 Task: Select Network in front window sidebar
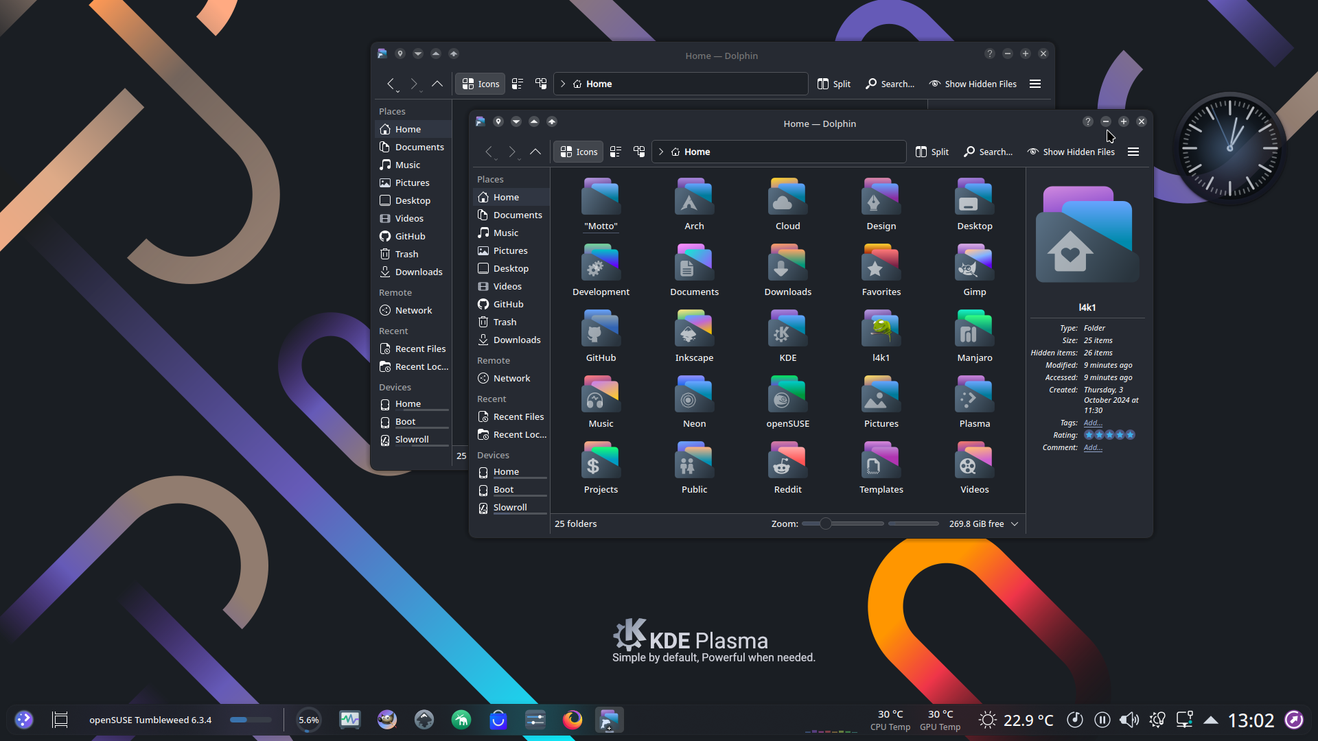pyautogui.click(x=511, y=378)
